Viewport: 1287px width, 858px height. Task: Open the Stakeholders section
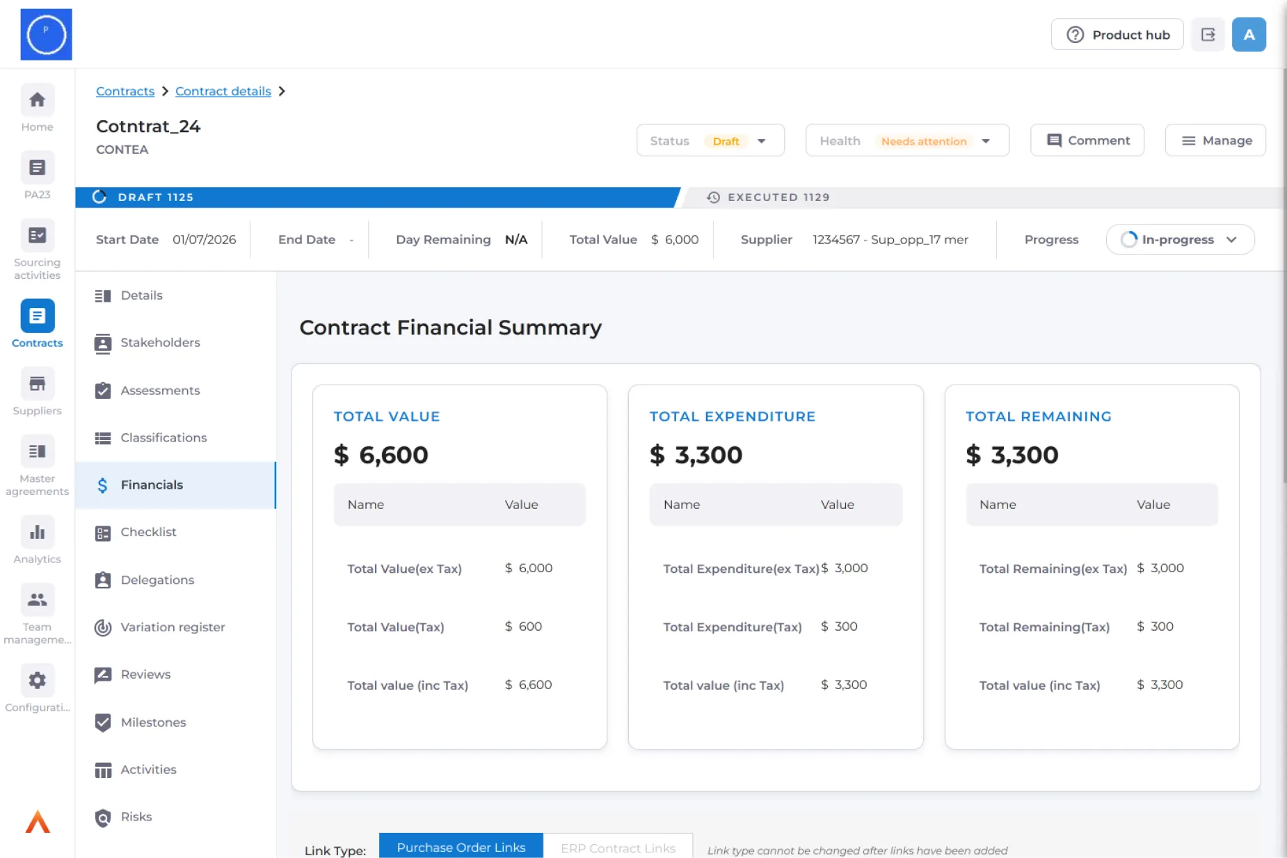[175, 343]
